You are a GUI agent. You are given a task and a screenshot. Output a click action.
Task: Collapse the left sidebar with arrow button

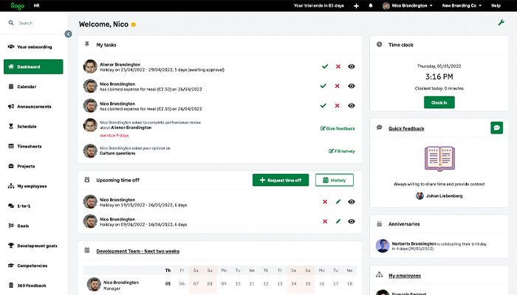coord(68,34)
